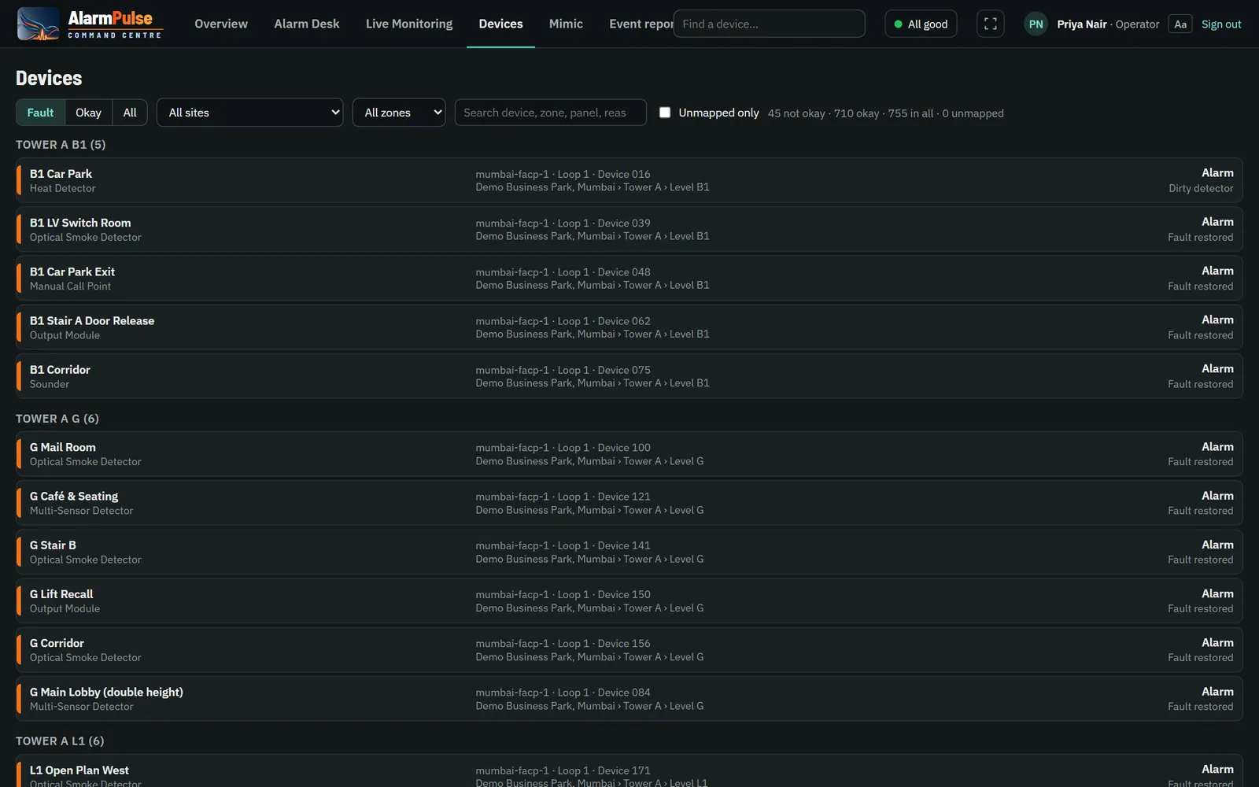Enable the Unmapped only checkbox
This screenshot has height=787, width=1259.
[x=665, y=113]
